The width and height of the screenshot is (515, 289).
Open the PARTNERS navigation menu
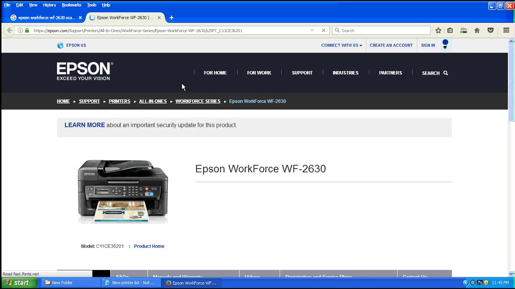tap(390, 73)
